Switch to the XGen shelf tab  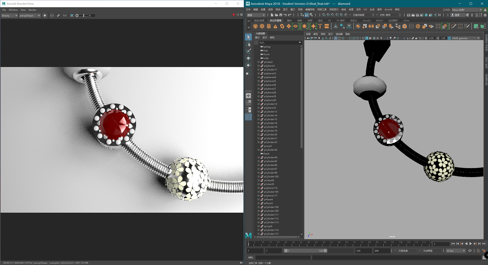406,21
